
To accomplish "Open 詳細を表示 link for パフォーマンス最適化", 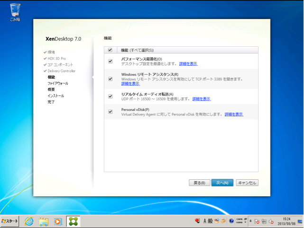I will (188, 64).
